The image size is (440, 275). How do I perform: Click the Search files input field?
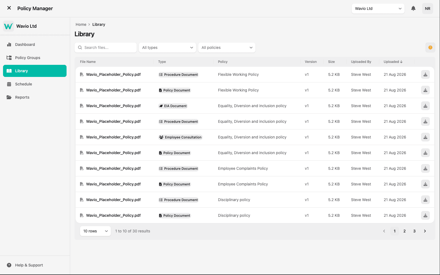(x=106, y=48)
